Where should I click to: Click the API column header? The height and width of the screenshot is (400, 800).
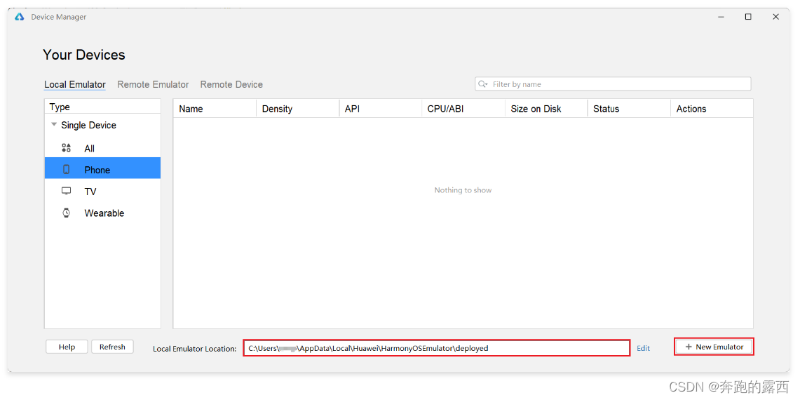[x=381, y=109]
